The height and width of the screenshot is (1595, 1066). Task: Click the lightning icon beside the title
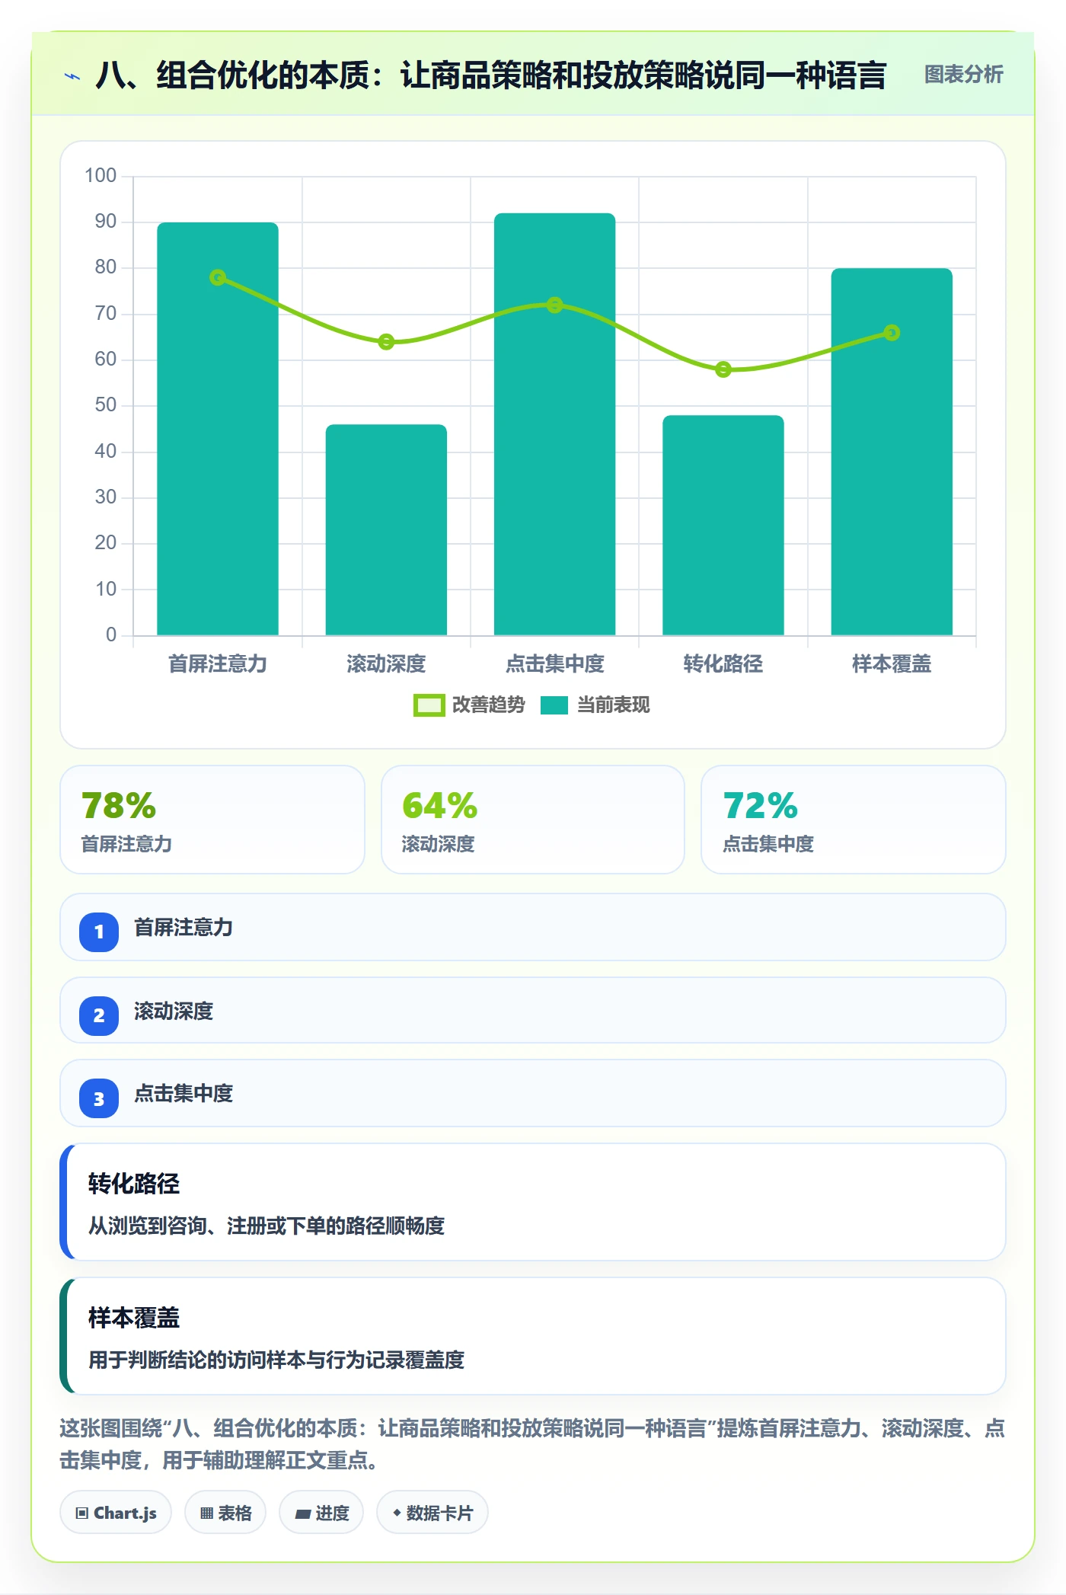click(x=72, y=76)
